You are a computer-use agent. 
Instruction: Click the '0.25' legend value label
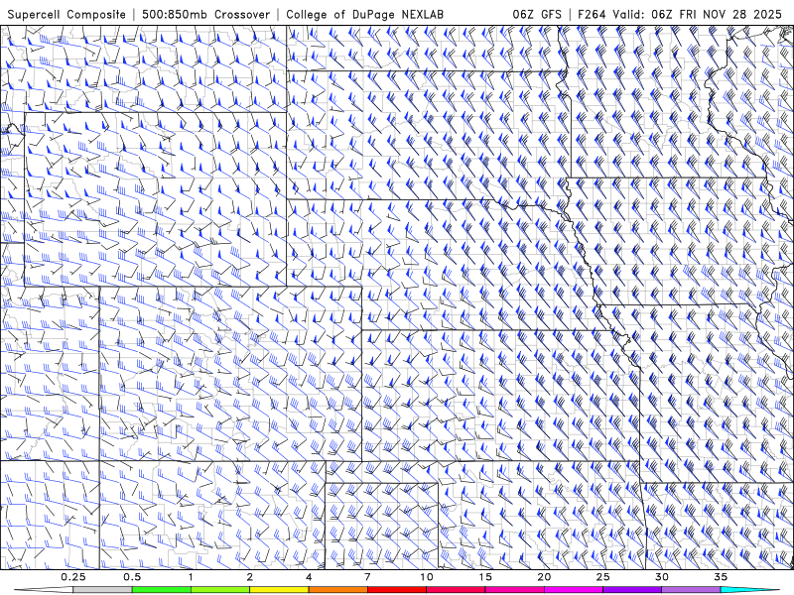(73, 577)
